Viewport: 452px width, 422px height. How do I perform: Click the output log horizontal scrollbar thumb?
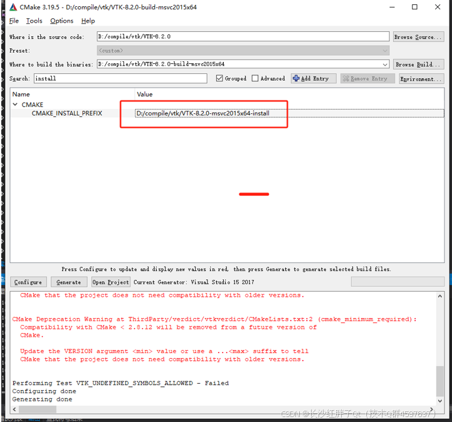[38, 409]
